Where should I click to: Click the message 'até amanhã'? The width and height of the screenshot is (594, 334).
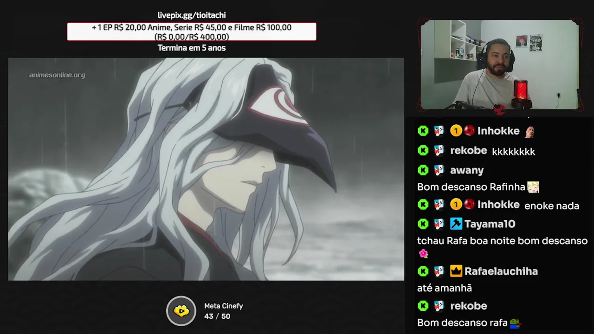click(x=444, y=288)
